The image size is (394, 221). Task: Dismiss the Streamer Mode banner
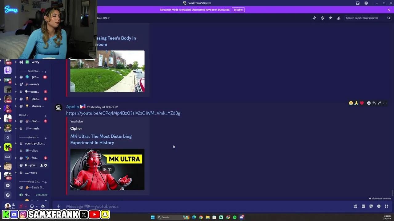click(389, 10)
